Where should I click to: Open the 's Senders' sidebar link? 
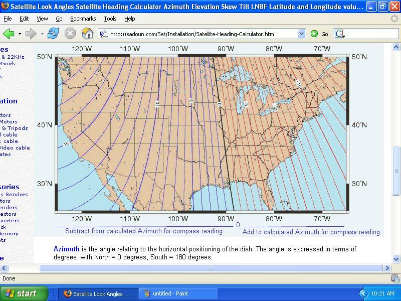pos(14,194)
